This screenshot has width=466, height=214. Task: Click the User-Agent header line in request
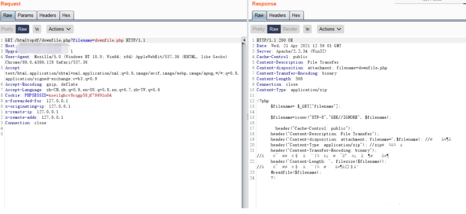coord(65,57)
